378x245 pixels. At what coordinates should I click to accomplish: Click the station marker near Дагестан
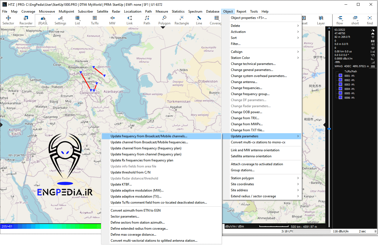(94, 67)
